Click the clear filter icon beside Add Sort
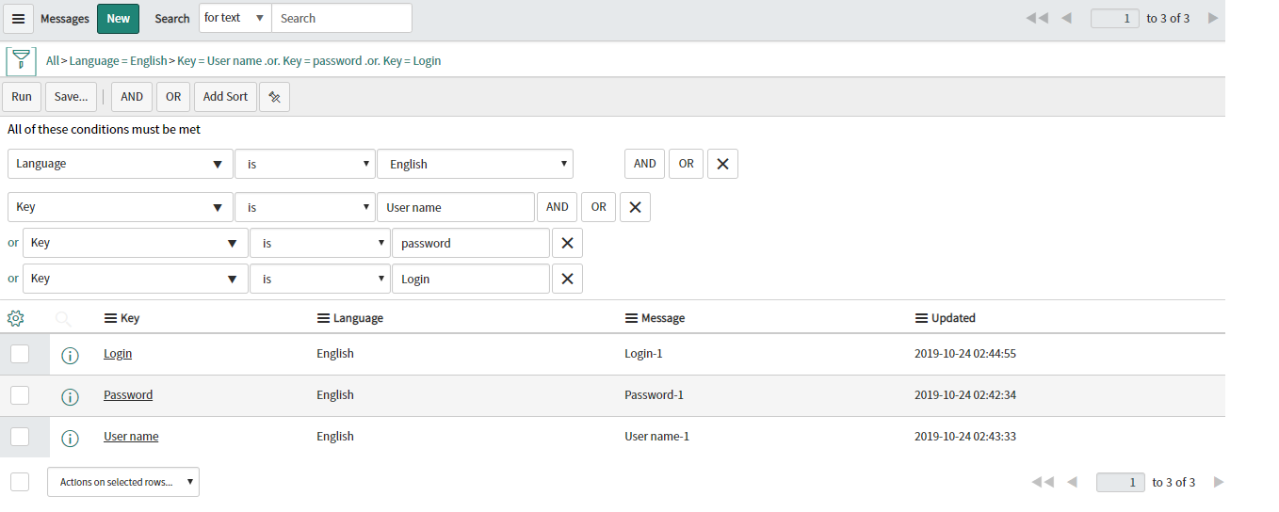 pos(275,97)
